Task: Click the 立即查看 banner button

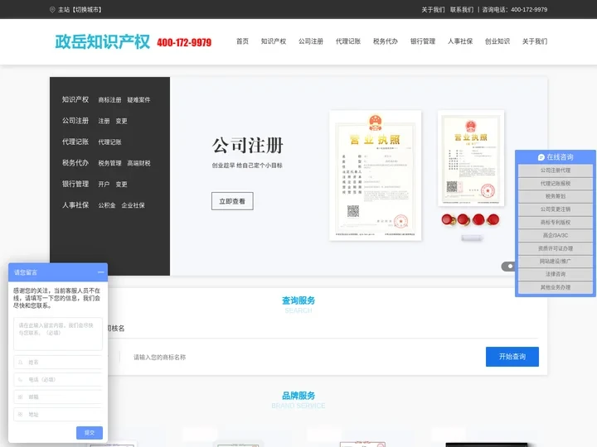Action: [x=232, y=201]
